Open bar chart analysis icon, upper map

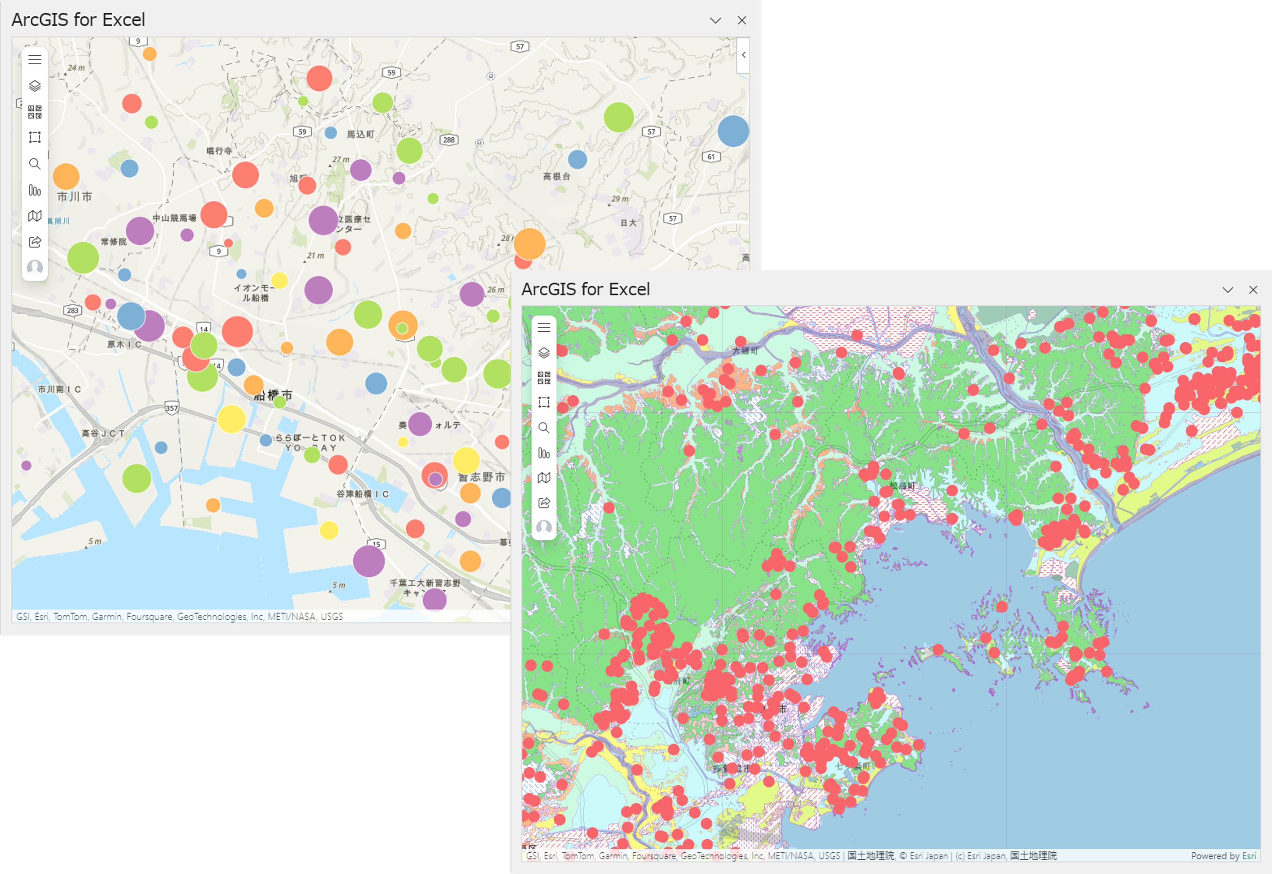pos(34,190)
